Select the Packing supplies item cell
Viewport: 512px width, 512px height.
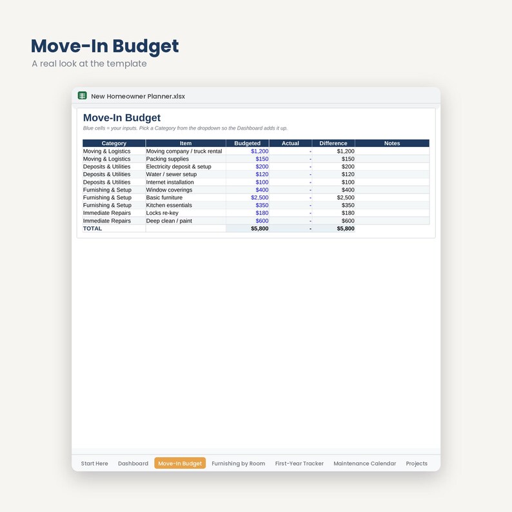[x=186, y=159]
